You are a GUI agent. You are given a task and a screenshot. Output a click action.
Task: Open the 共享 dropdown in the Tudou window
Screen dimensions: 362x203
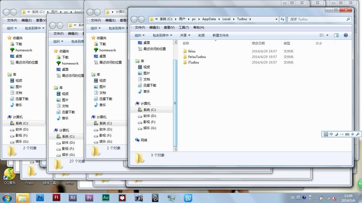(185, 35)
